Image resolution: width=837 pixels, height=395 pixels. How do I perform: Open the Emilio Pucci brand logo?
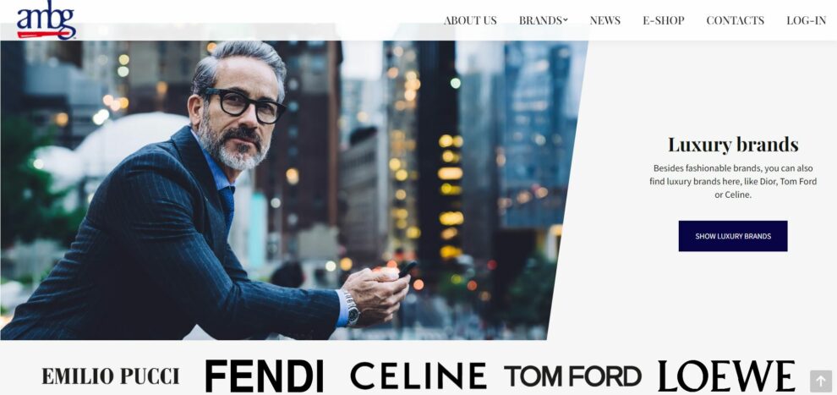111,376
